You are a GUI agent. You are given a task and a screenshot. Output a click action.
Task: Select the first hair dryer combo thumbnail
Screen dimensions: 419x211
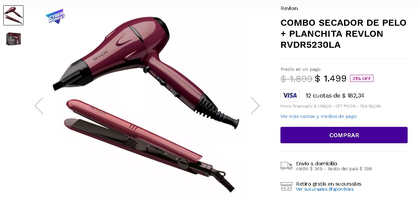coord(13,15)
